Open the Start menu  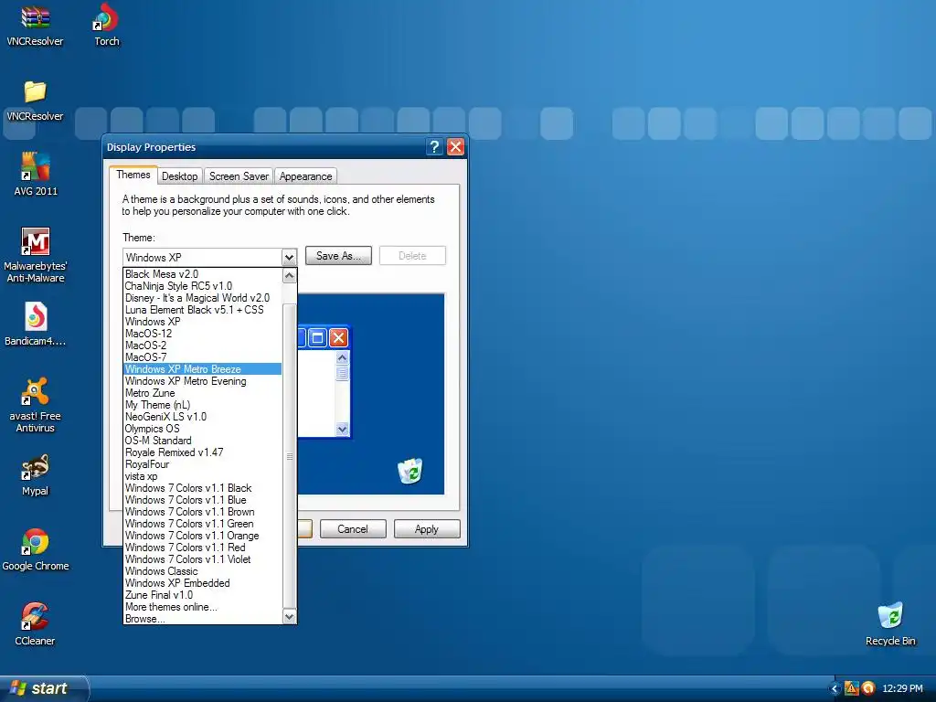(x=44, y=688)
